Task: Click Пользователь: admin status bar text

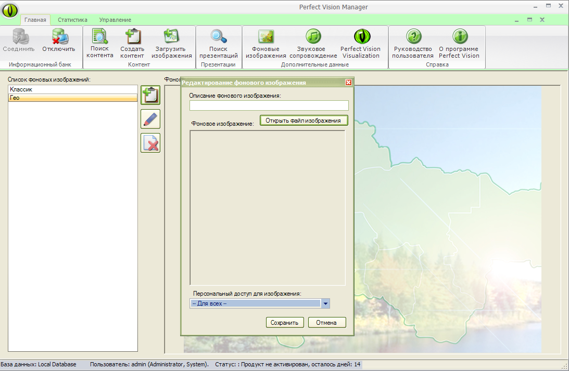Action: [x=149, y=364]
